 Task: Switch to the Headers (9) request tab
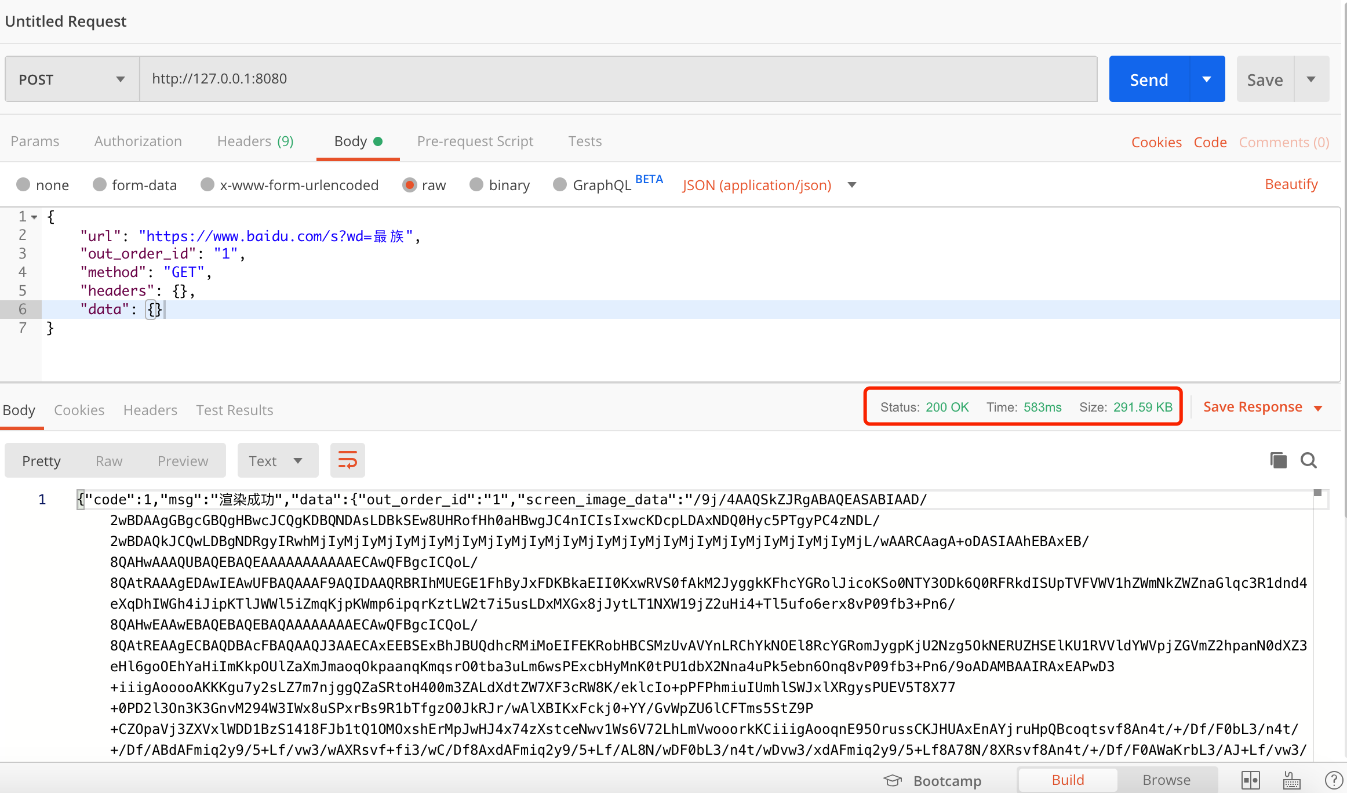[x=255, y=141]
